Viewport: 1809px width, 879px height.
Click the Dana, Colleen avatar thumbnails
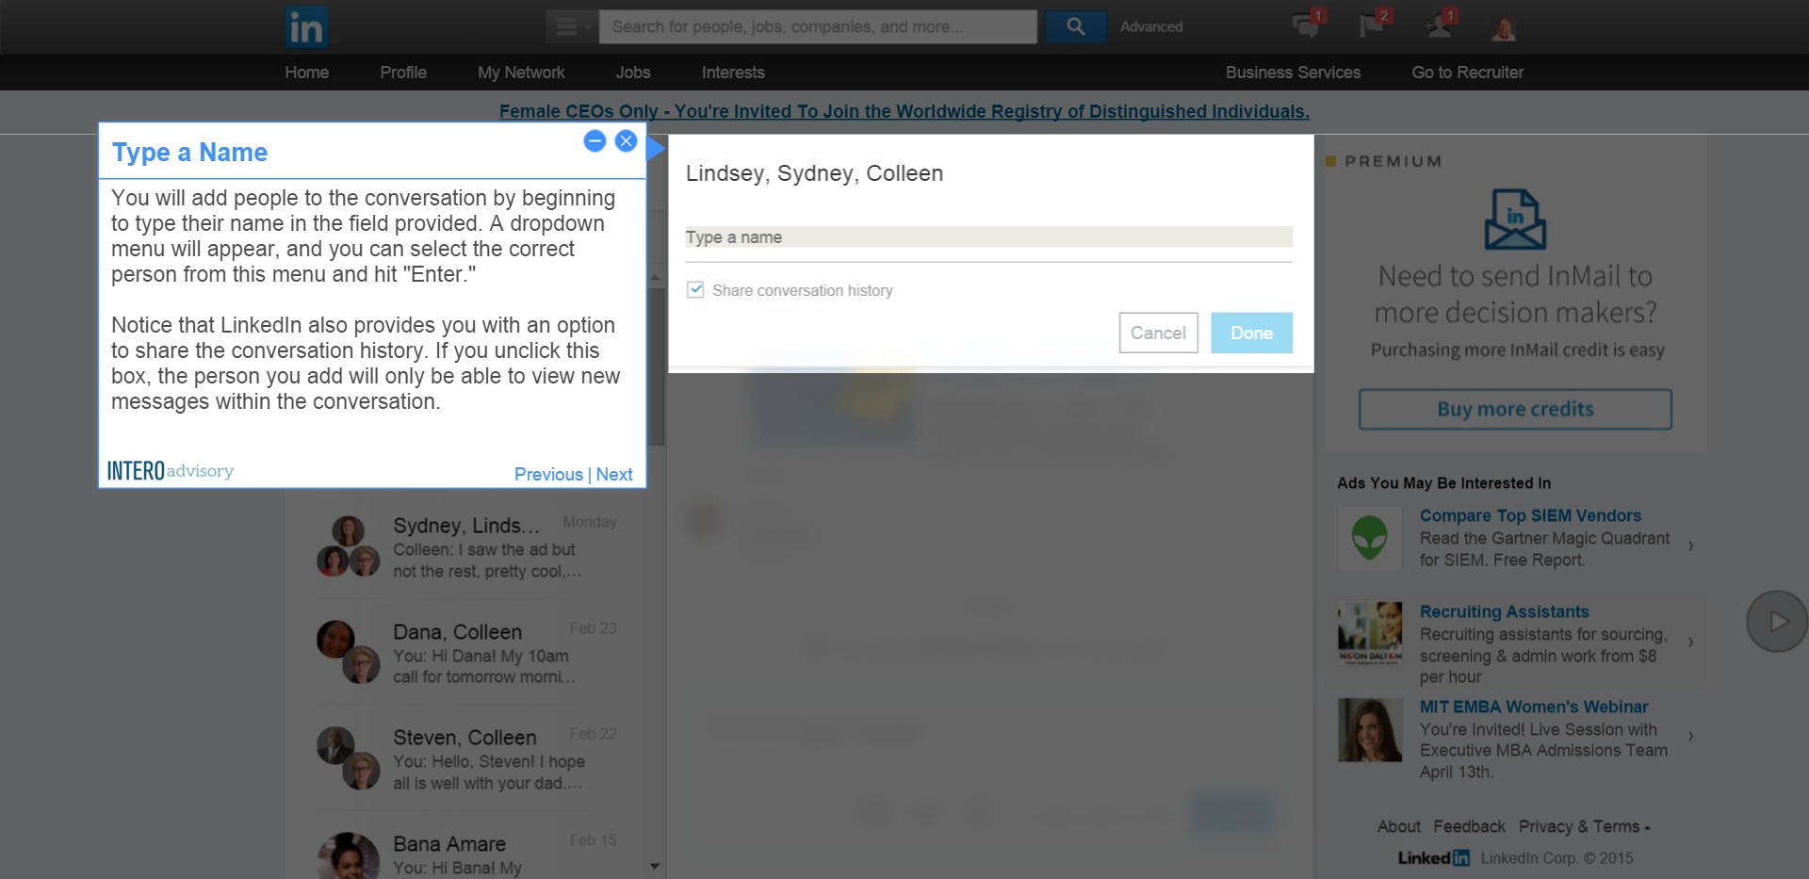coord(348,652)
